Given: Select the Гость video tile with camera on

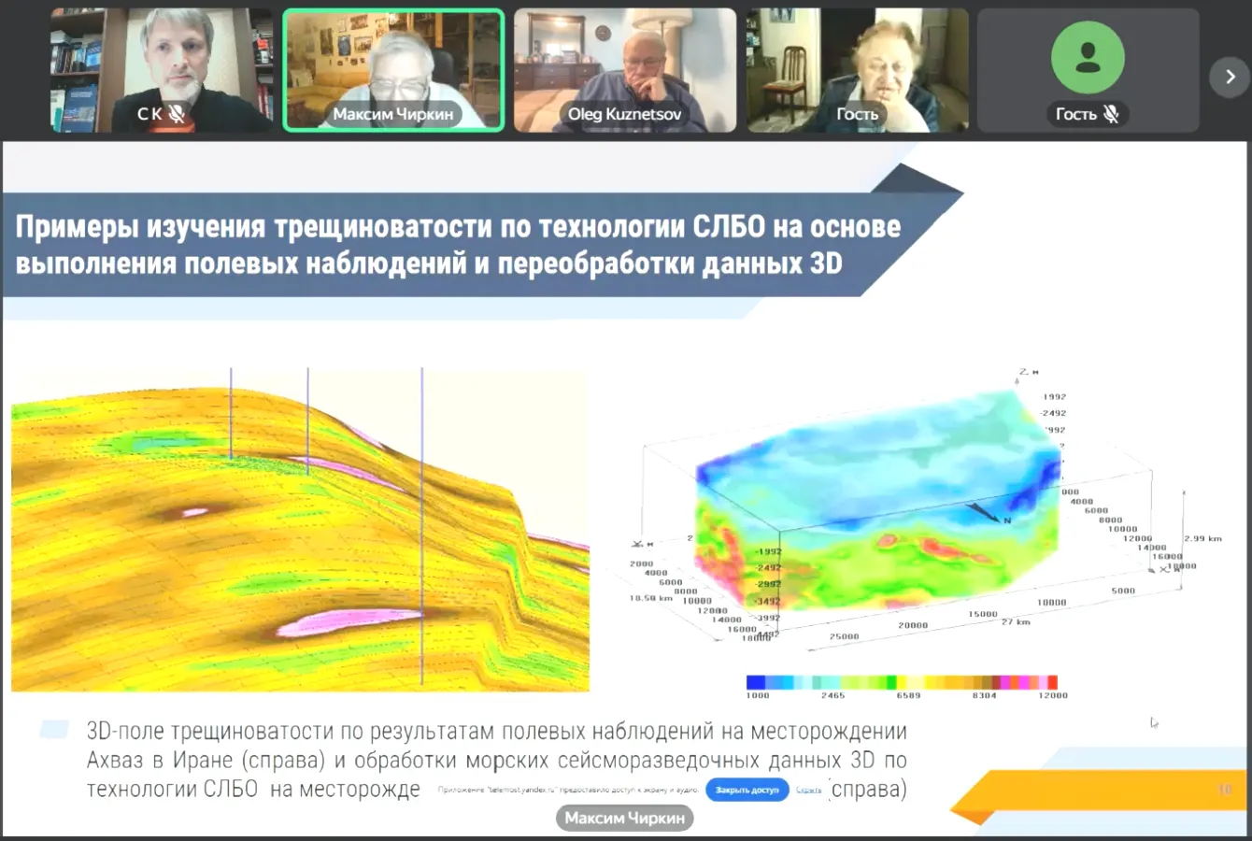Looking at the screenshot, I should point(857,65).
